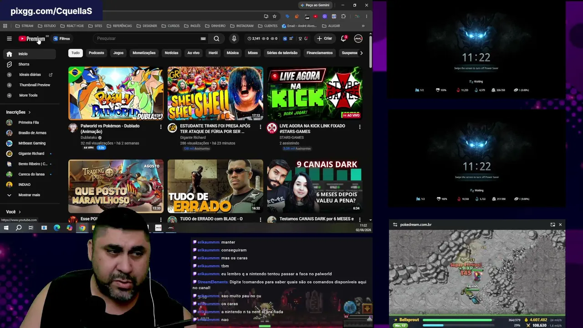
Task: Start voice search with the microphone icon
Action: coord(234,39)
